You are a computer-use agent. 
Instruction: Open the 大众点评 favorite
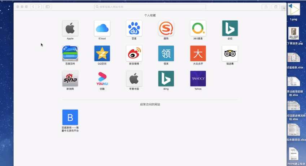click(x=198, y=54)
